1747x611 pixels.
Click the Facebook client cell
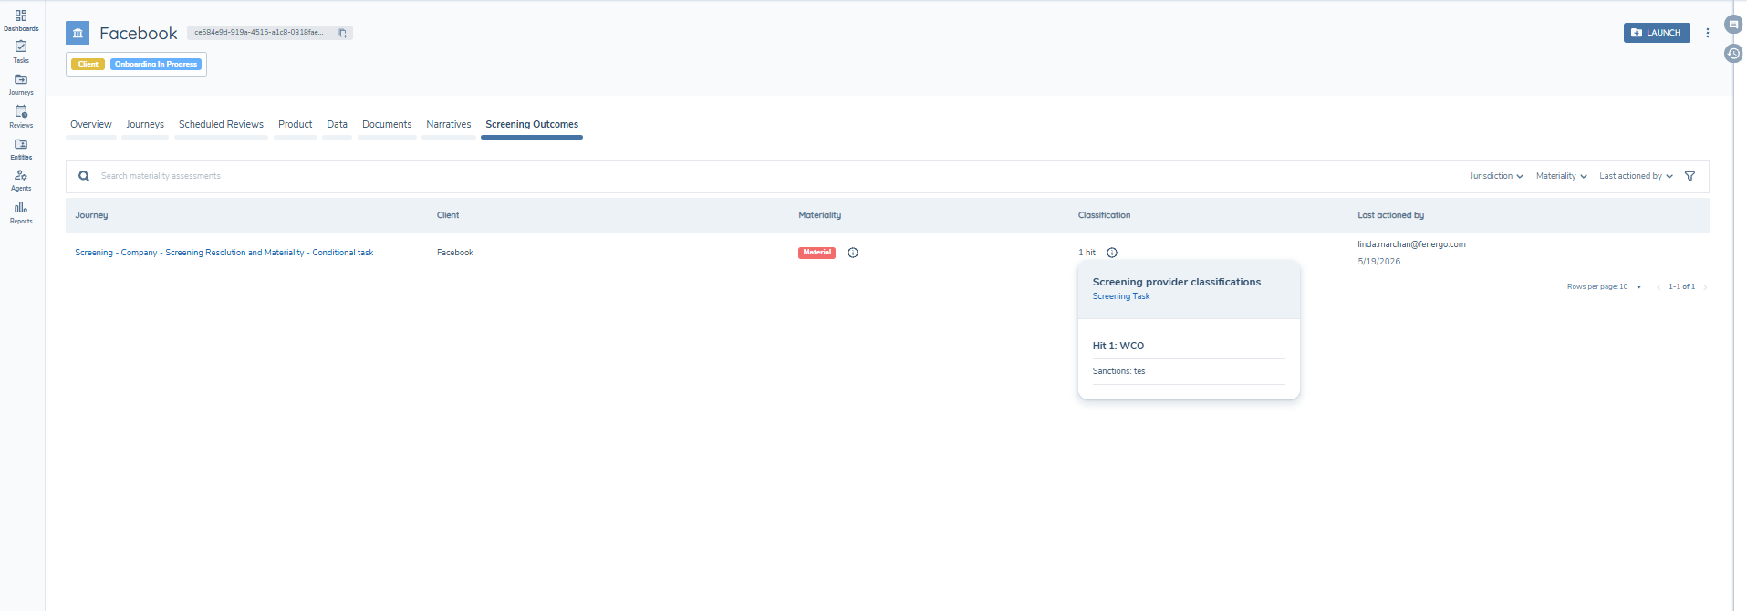(x=454, y=253)
